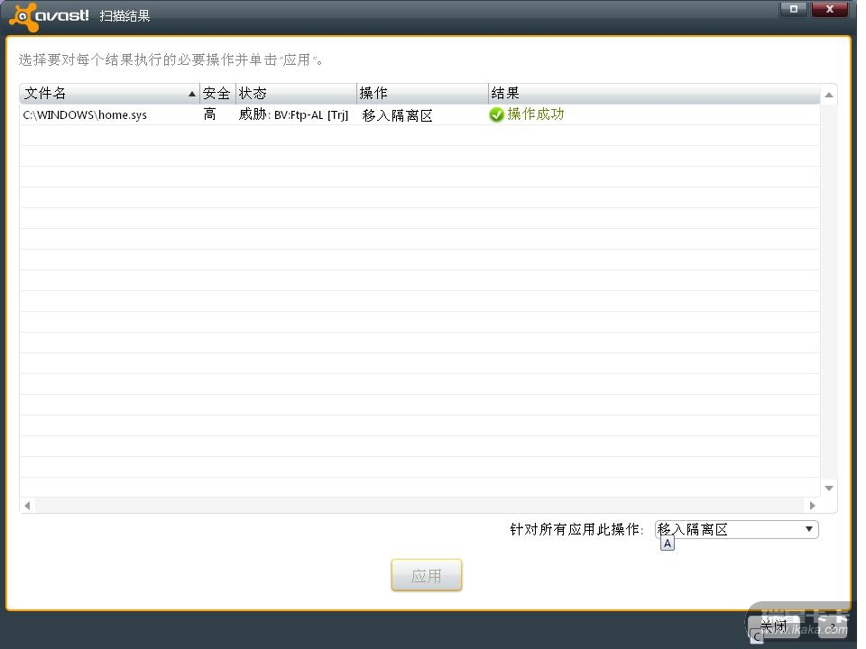Sort by the 安全 column header
The width and height of the screenshot is (866, 649).
(x=217, y=93)
